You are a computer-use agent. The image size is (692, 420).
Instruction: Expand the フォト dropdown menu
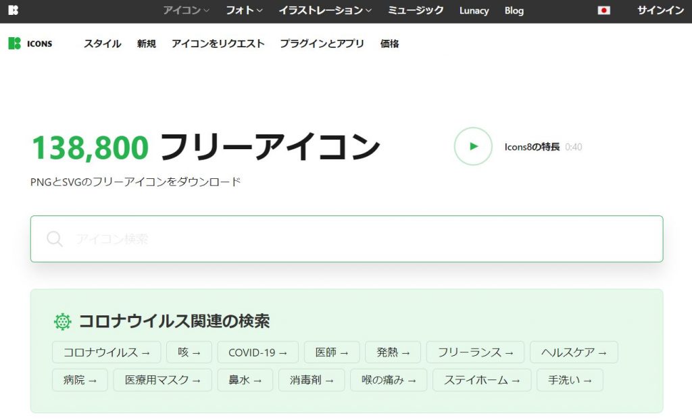pyautogui.click(x=244, y=10)
